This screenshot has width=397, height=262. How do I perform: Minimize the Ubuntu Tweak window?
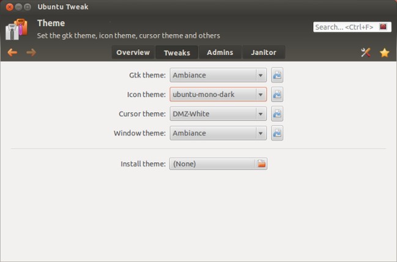(18, 7)
